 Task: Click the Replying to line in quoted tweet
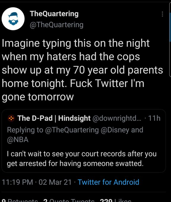click(x=75, y=135)
